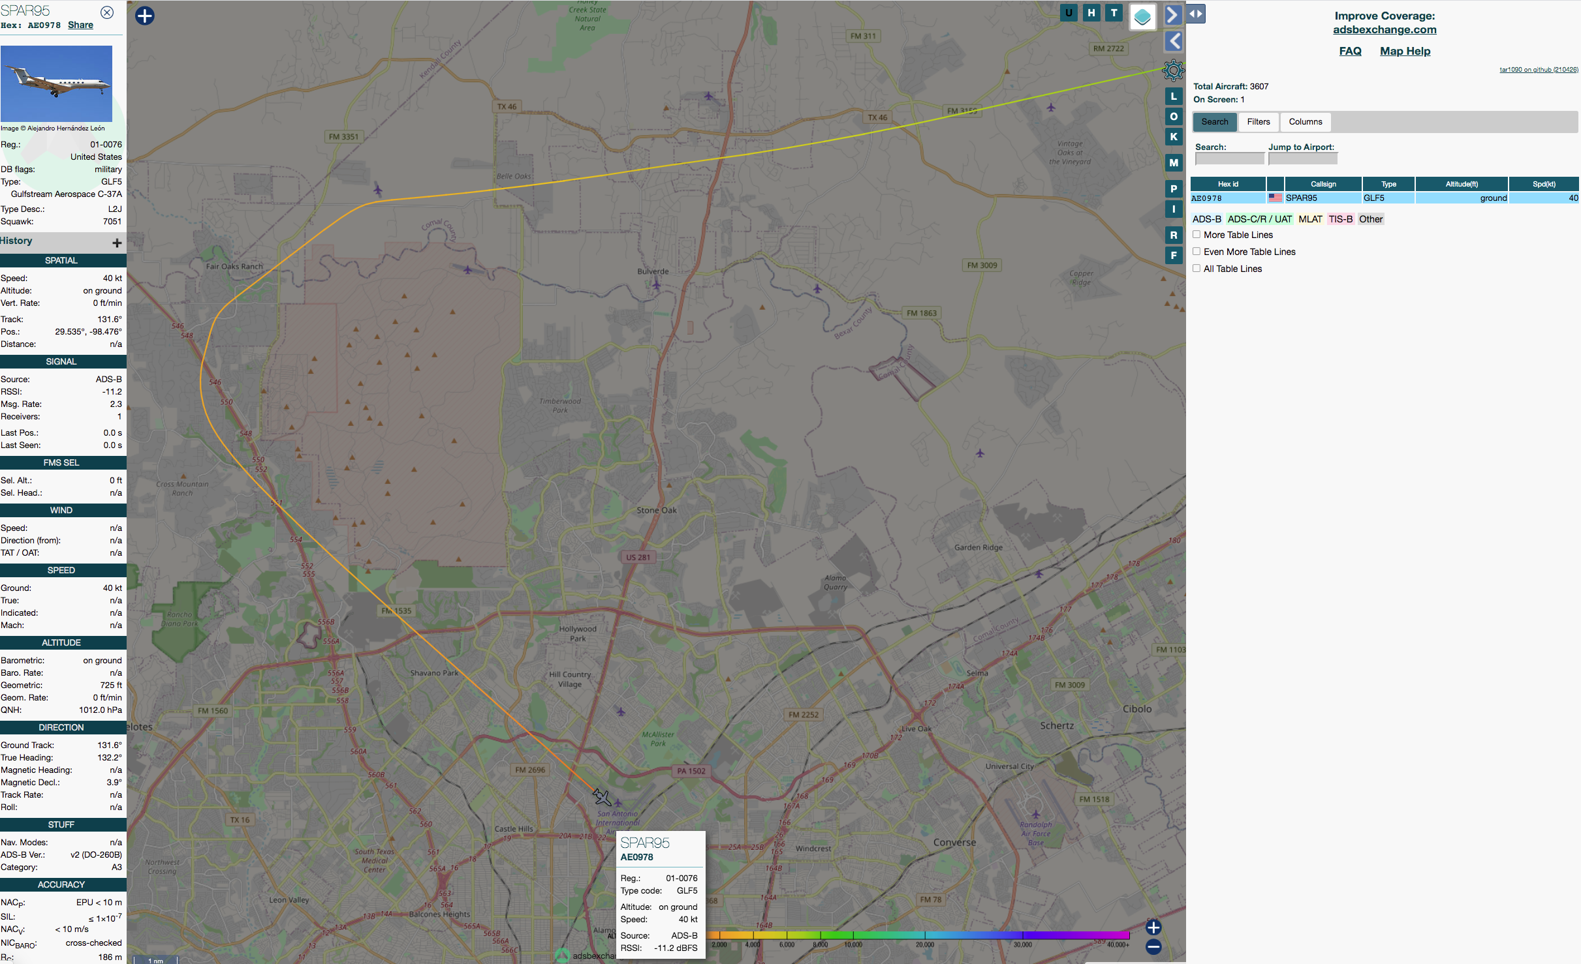Click in the Search input field

click(1229, 158)
